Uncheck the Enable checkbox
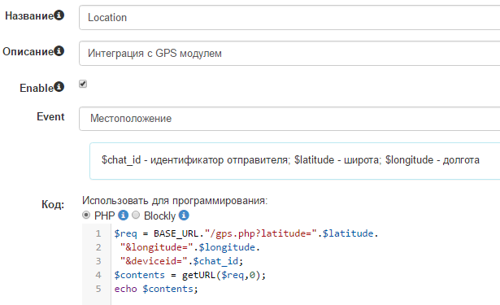The width and height of the screenshot is (500, 305). [x=83, y=84]
